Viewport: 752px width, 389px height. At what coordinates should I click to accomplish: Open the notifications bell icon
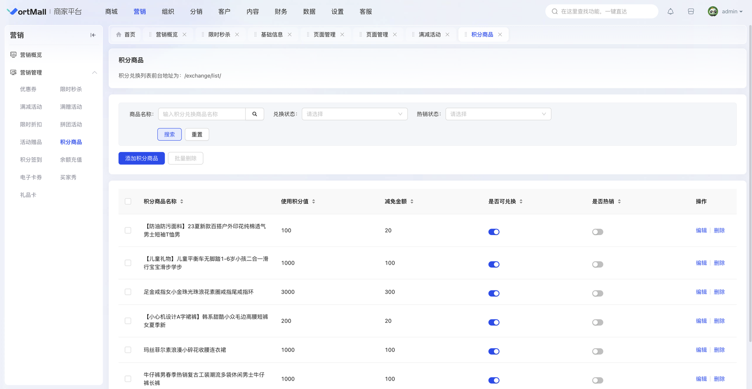coord(670,12)
